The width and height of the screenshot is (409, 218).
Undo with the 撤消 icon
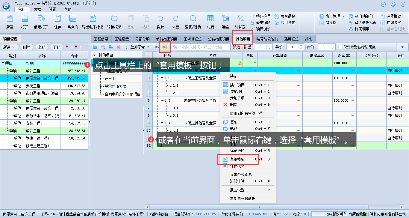[160, 22]
